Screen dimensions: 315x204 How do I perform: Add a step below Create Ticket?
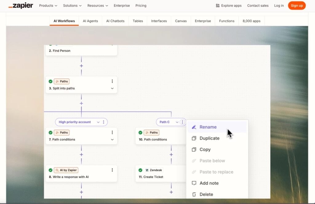click(x=171, y=192)
